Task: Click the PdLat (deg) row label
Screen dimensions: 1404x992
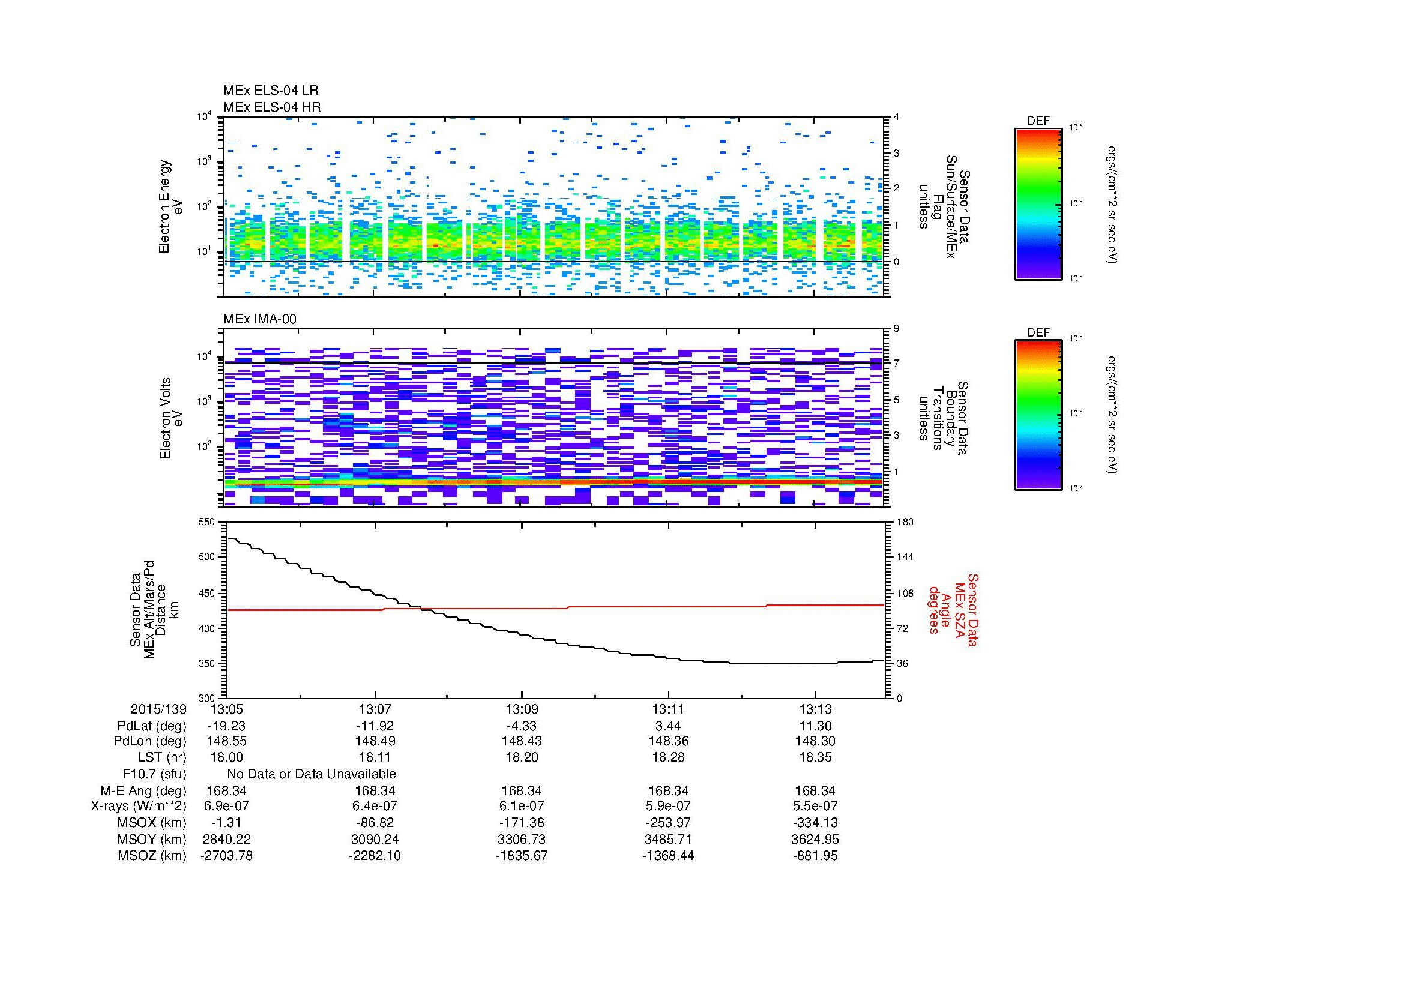Action: [152, 726]
